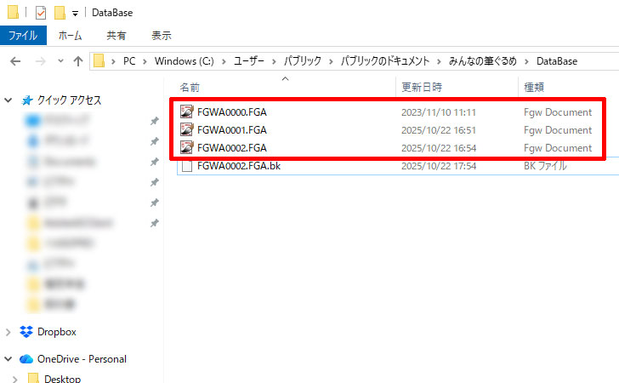Screen dimensions: 619x383
Task: Go back with the left arrow
Action: coord(16,61)
